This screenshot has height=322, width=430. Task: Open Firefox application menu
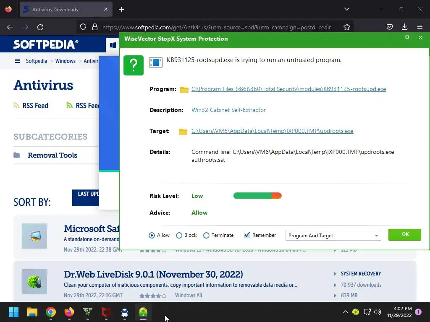point(420,27)
